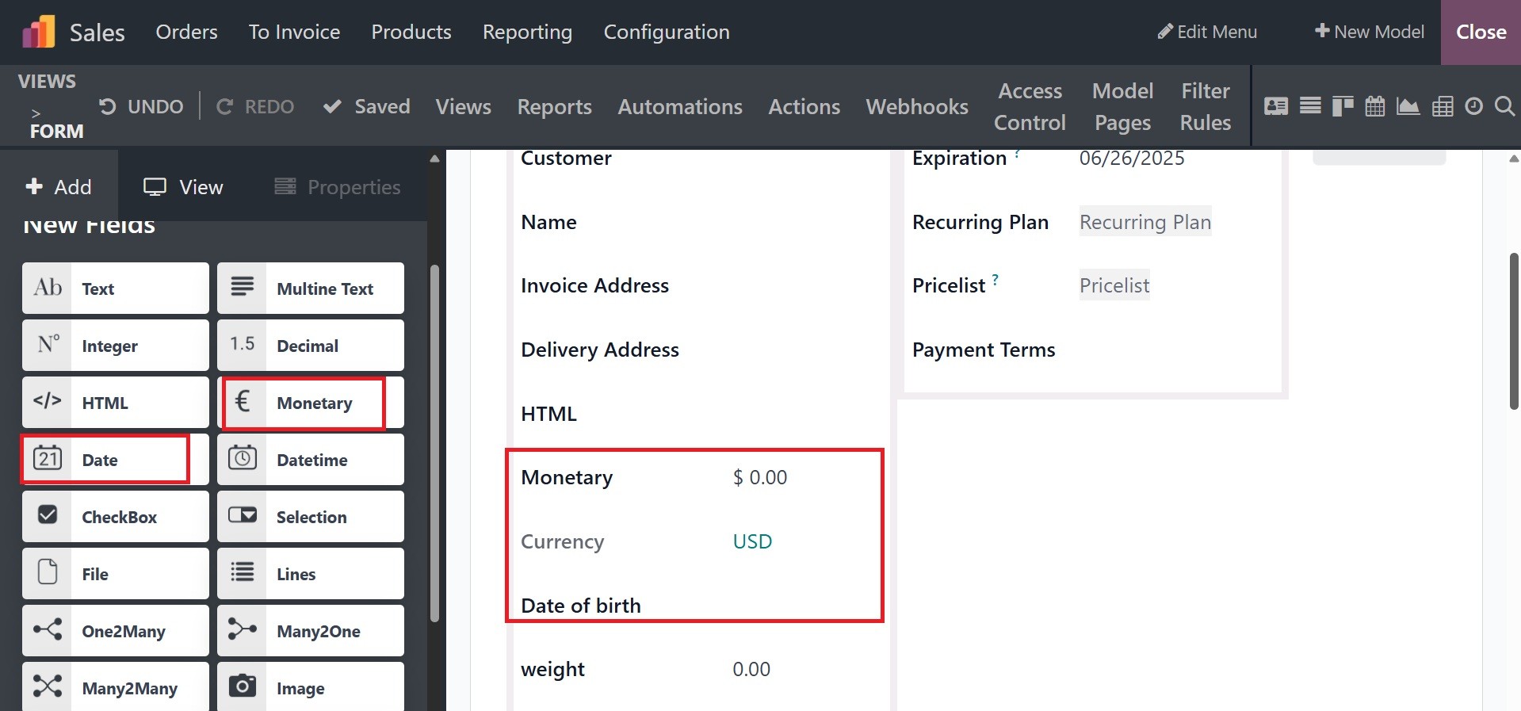Switch to the View tab
Screen dimensions: 1521x711
point(183,187)
